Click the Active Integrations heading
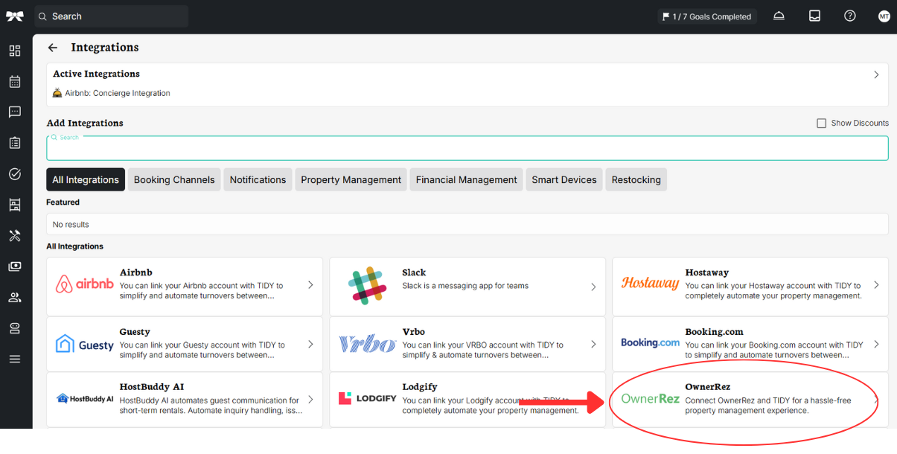The width and height of the screenshot is (897, 454). coord(96,74)
